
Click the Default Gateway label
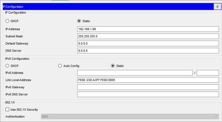17,43
